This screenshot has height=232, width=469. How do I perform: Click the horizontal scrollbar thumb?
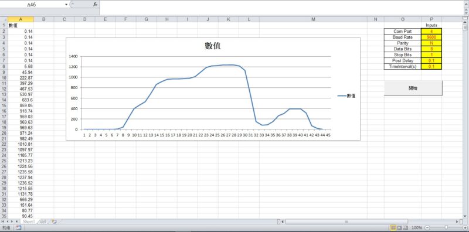click(x=346, y=221)
